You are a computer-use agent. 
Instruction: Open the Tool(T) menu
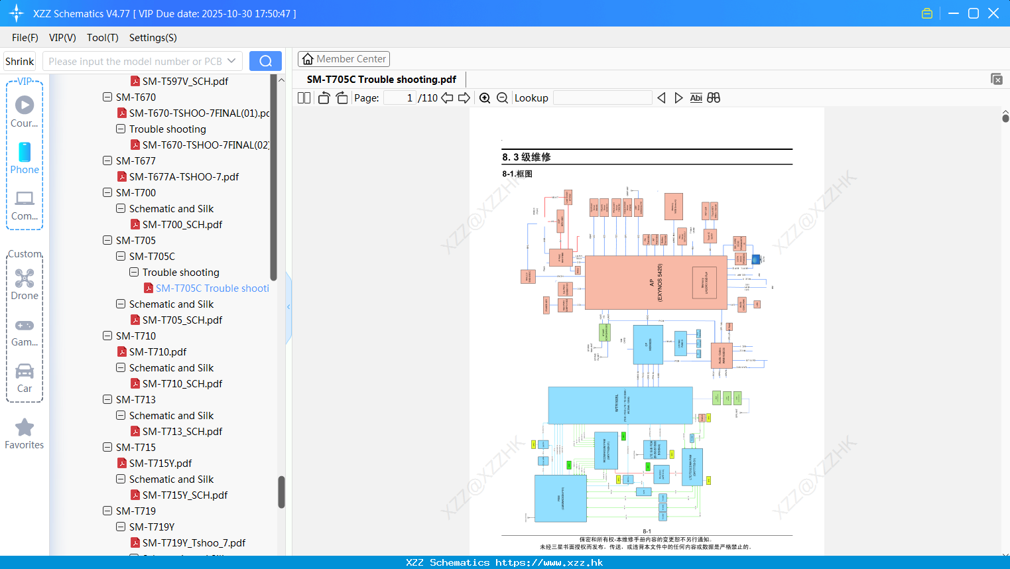pyautogui.click(x=103, y=37)
